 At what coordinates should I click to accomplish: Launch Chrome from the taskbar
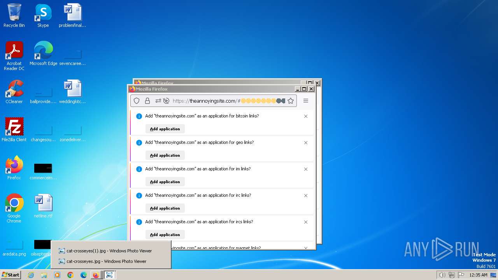(x=70, y=275)
